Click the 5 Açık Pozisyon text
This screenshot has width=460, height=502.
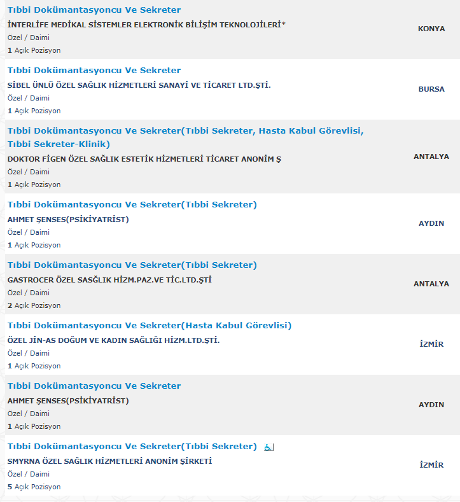click(34, 487)
